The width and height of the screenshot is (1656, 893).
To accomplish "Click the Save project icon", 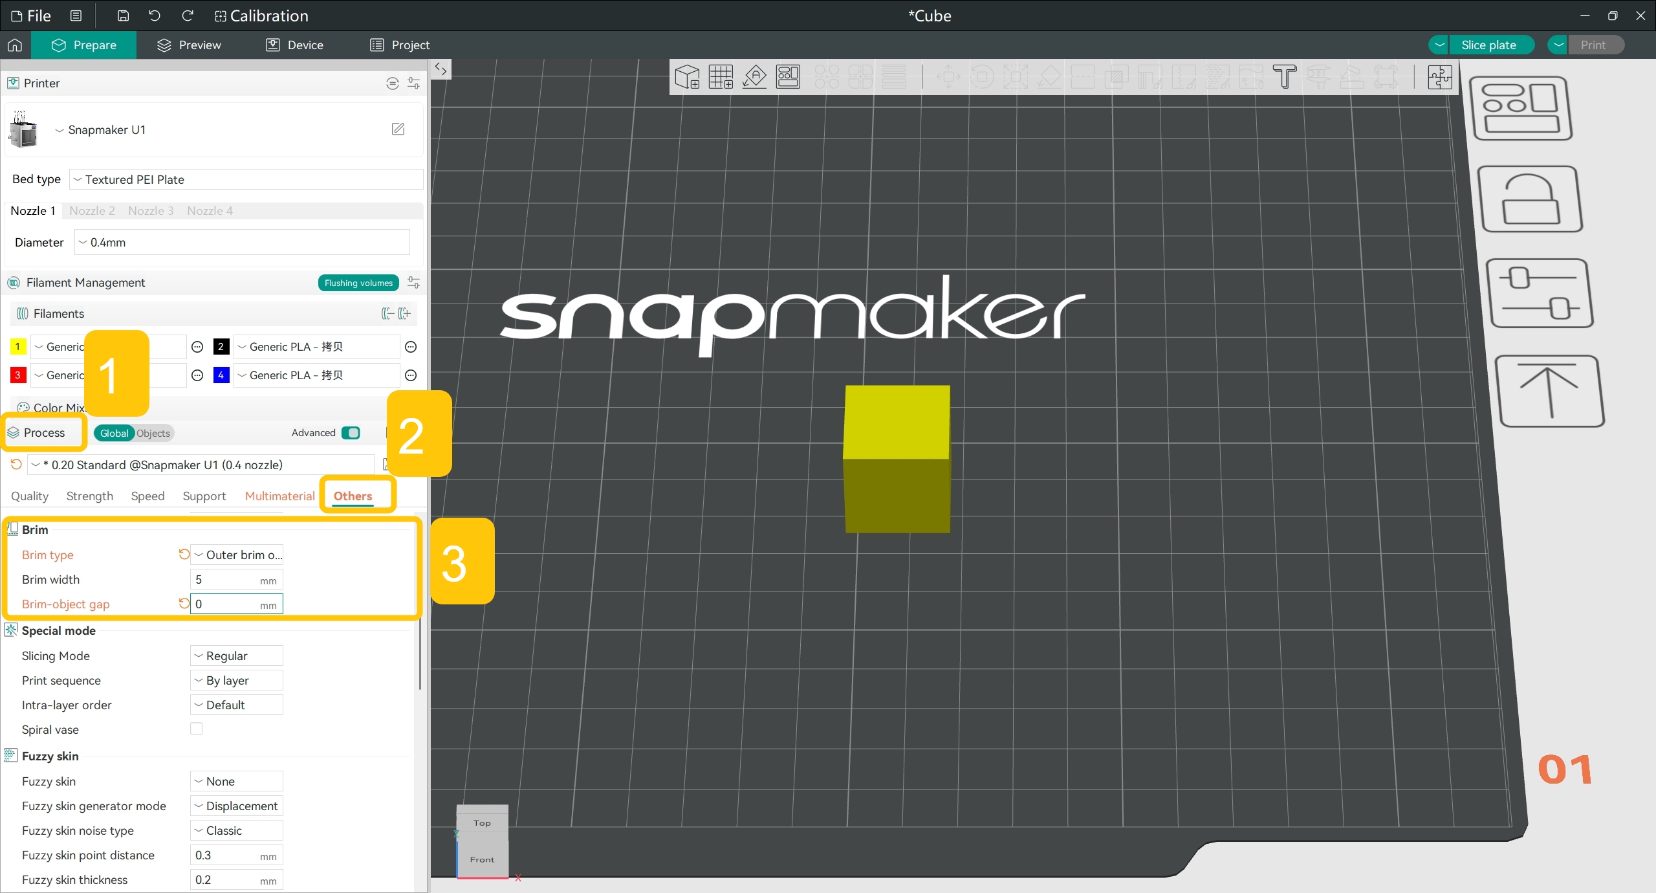I will pos(123,16).
